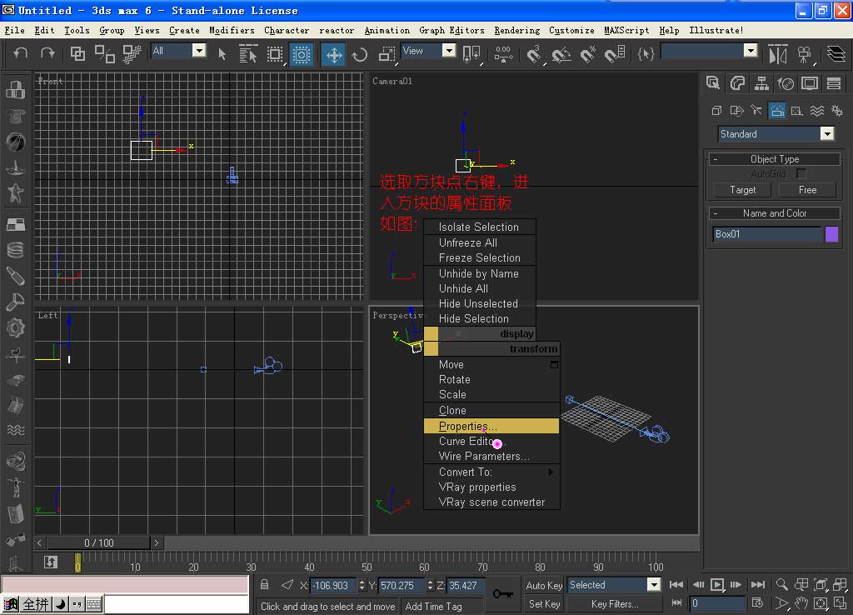Go to End frame button
This screenshot has width=853, height=615.
tap(758, 584)
